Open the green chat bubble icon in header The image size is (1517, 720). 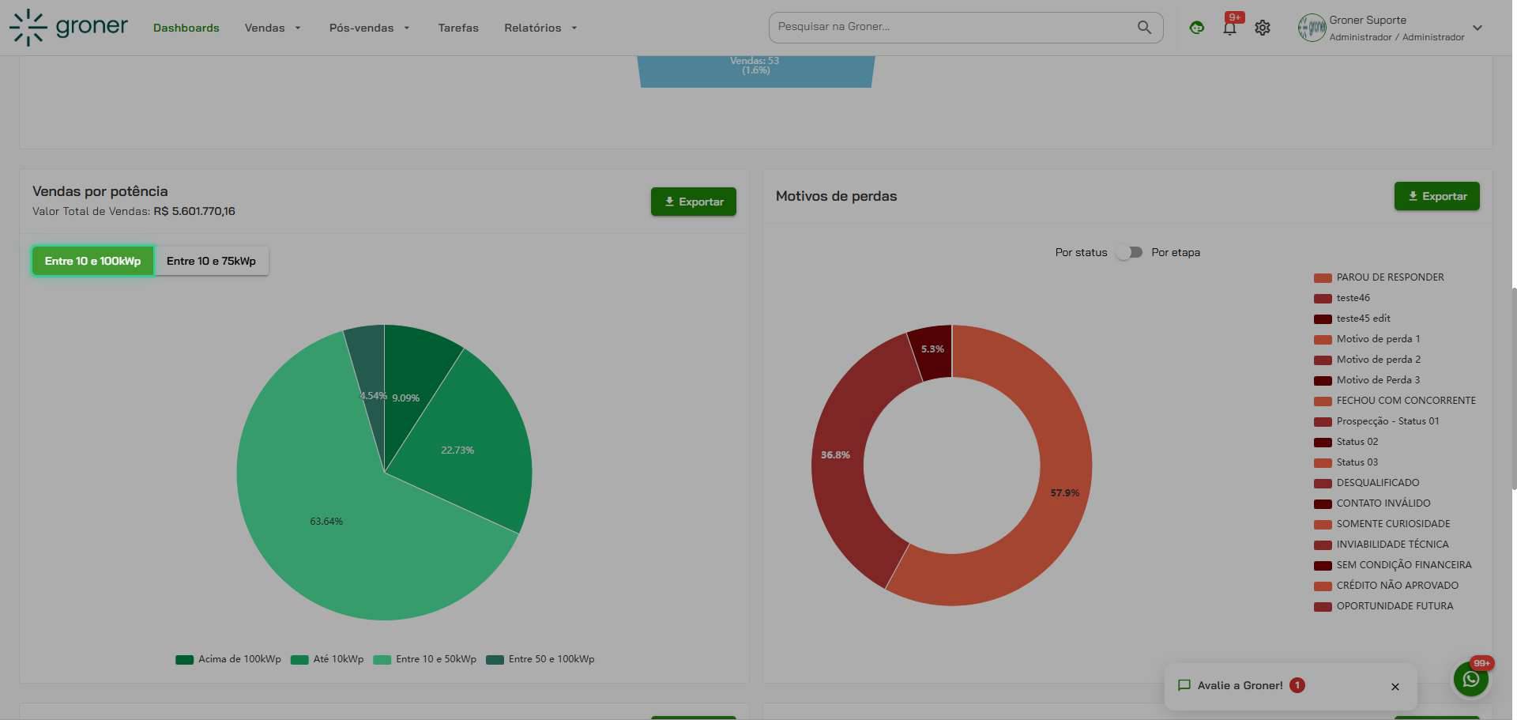[x=1196, y=28]
